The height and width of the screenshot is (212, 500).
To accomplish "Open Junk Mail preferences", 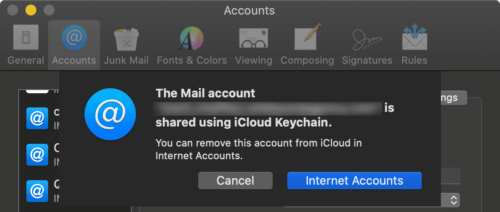I will [x=126, y=45].
